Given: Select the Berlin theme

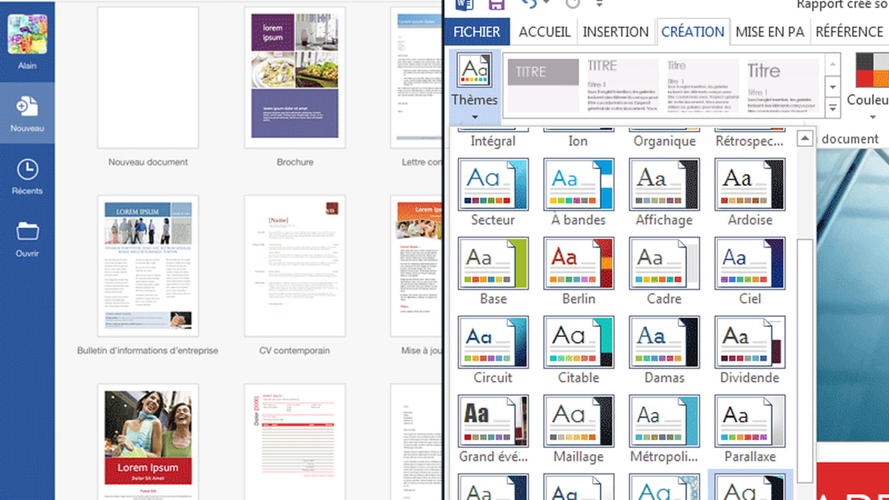Looking at the screenshot, I should pos(578,271).
